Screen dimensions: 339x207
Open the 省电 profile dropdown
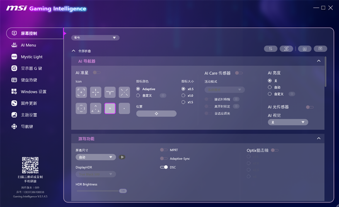click(x=96, y=37)
